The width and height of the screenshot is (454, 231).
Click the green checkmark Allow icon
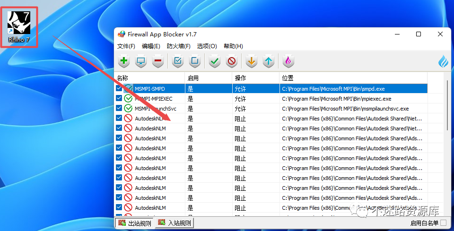(215, 61)
